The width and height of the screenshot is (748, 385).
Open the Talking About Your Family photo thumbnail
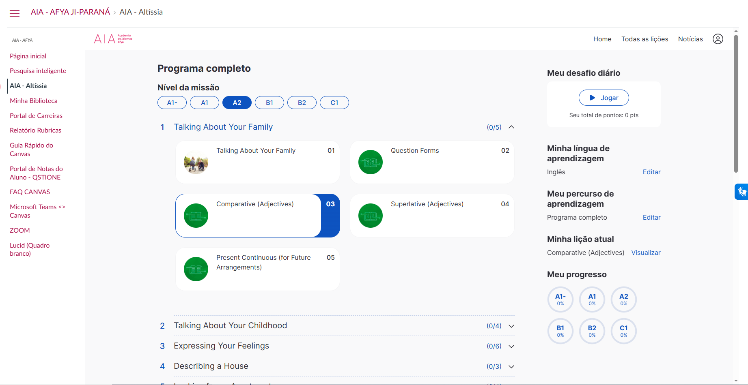pyautogui.click(x=196, y=162)
